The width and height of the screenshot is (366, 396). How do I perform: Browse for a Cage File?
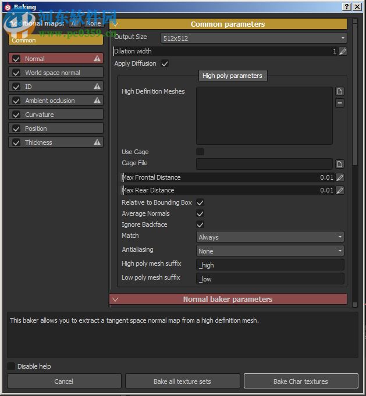[x=340, y=164]
